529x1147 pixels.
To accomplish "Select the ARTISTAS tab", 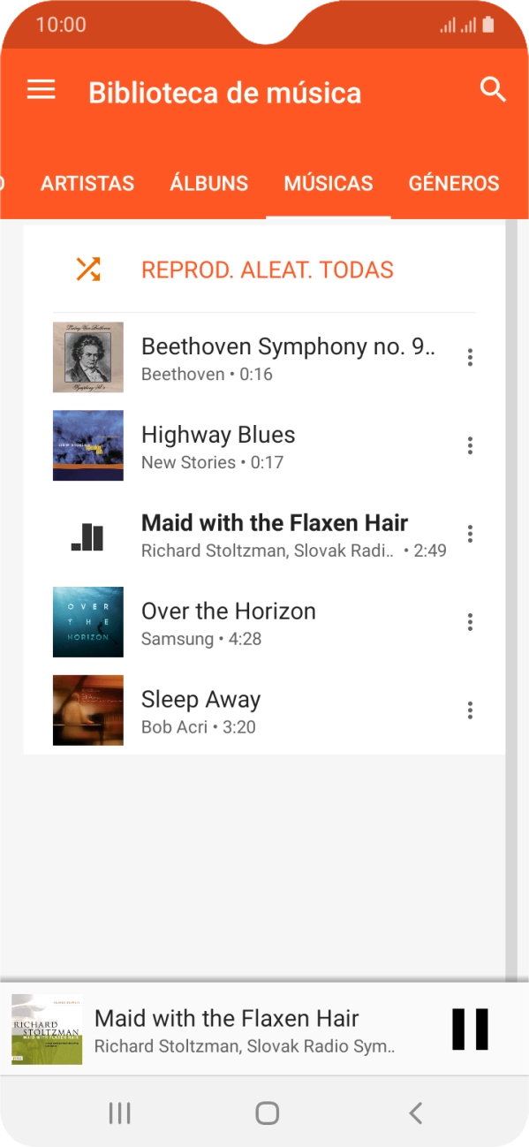I will click(87, 183).
